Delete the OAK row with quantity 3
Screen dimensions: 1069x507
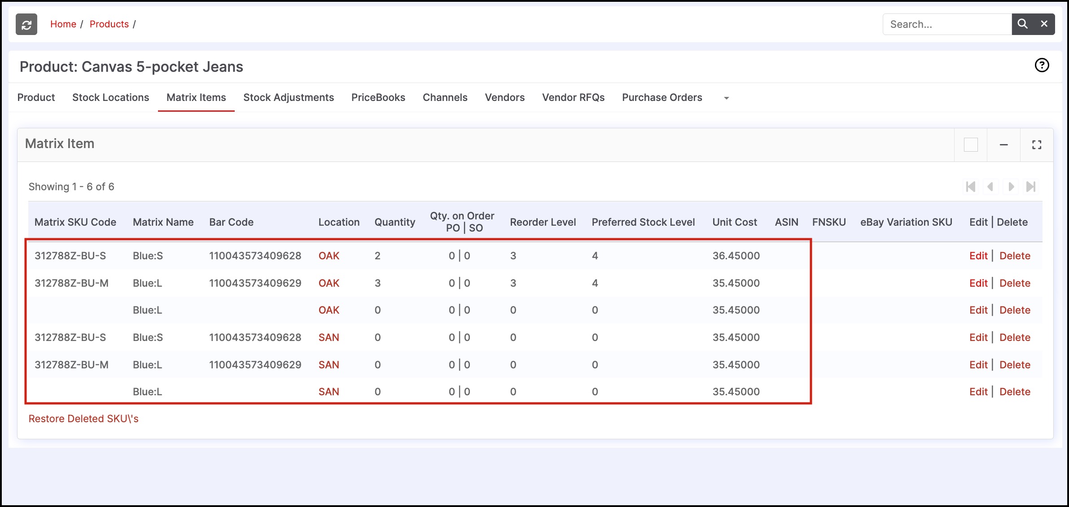pyautogui.click(x=1015, y=283)
